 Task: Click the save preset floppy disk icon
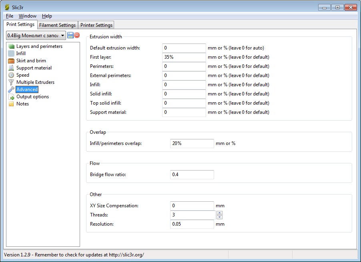pos(70,35)
